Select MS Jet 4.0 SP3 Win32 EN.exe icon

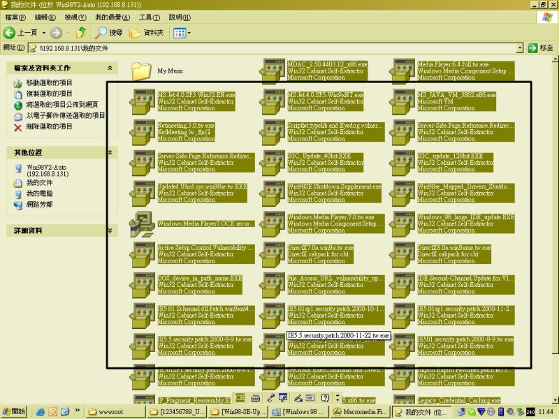[x=143, y=101]
